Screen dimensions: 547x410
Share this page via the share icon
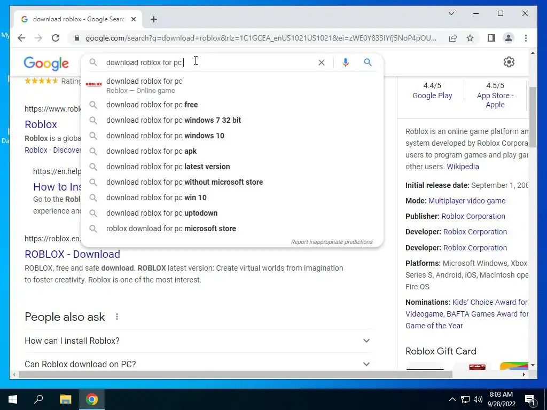[x=453, y=38]
